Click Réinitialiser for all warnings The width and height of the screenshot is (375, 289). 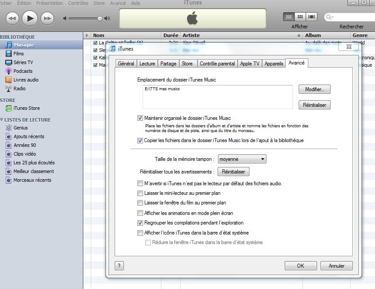233,172
